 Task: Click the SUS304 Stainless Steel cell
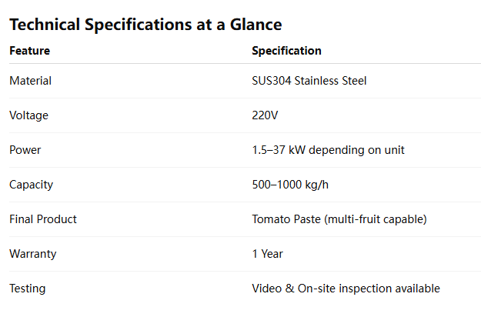[x=309, y=81]
